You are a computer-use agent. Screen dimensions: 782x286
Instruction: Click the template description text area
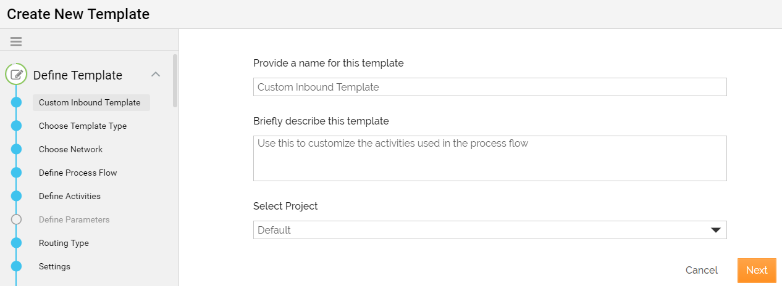(x=490, y=158)
